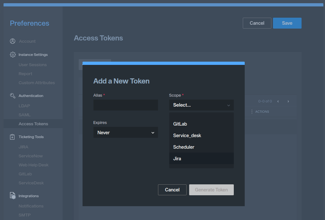This screenshot has width=325, height=220.
Task: Open the Actions column options handle
Action: click(251, 111)
